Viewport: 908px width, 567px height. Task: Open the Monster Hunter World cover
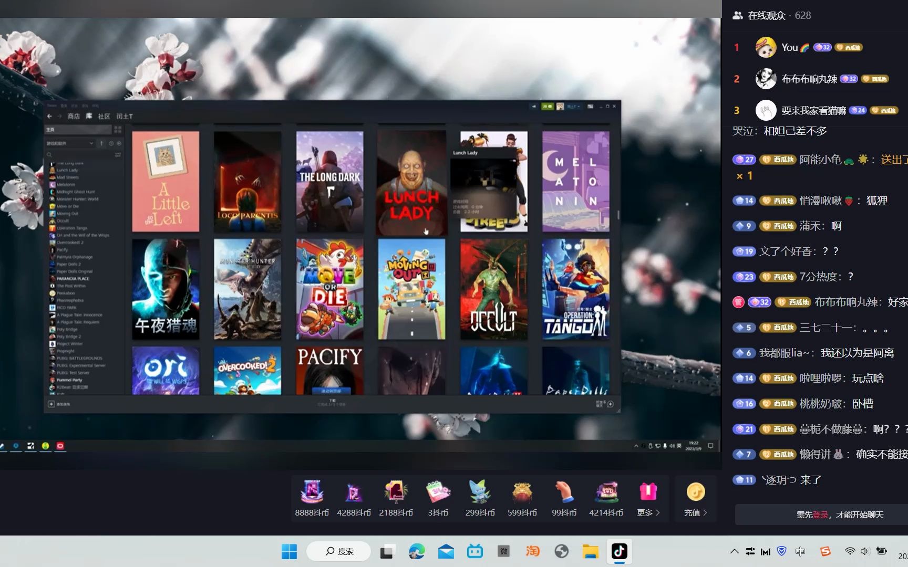pos(247,289)
